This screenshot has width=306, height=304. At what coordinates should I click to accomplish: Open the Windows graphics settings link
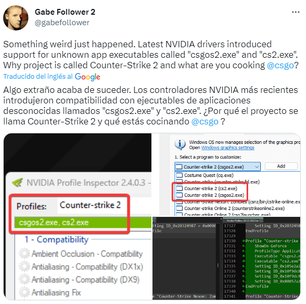click(228, 148)
